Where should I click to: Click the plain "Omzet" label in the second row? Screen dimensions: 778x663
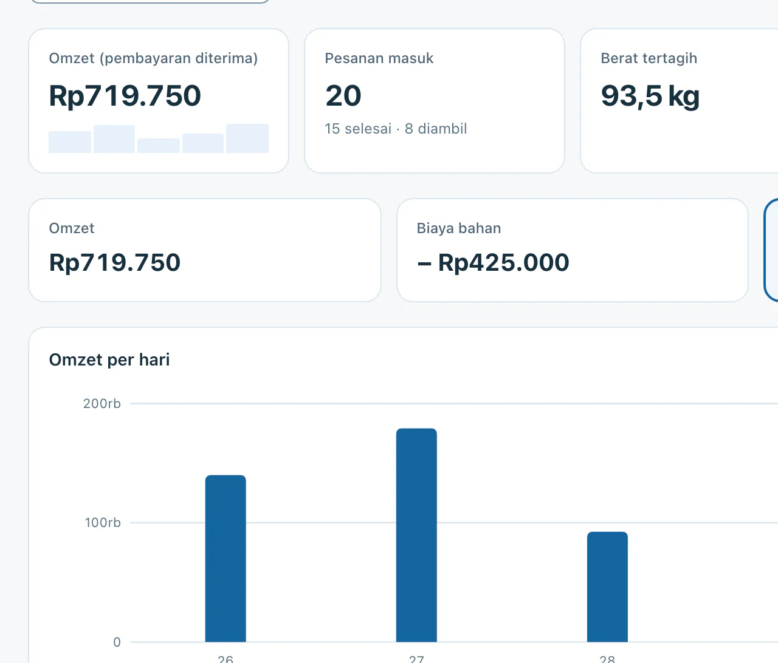point(72,228)
